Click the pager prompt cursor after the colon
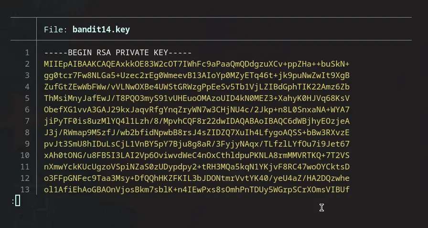 [x=18, y=201]
